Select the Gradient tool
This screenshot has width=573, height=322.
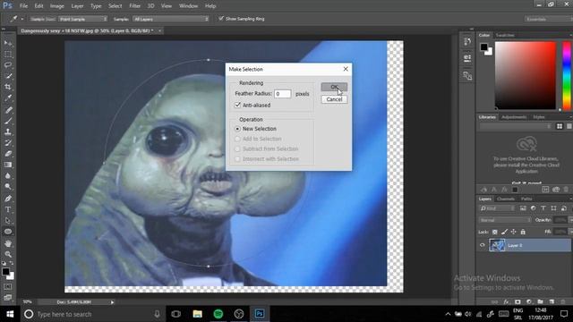pyautogui.click(x=8, y=165)
